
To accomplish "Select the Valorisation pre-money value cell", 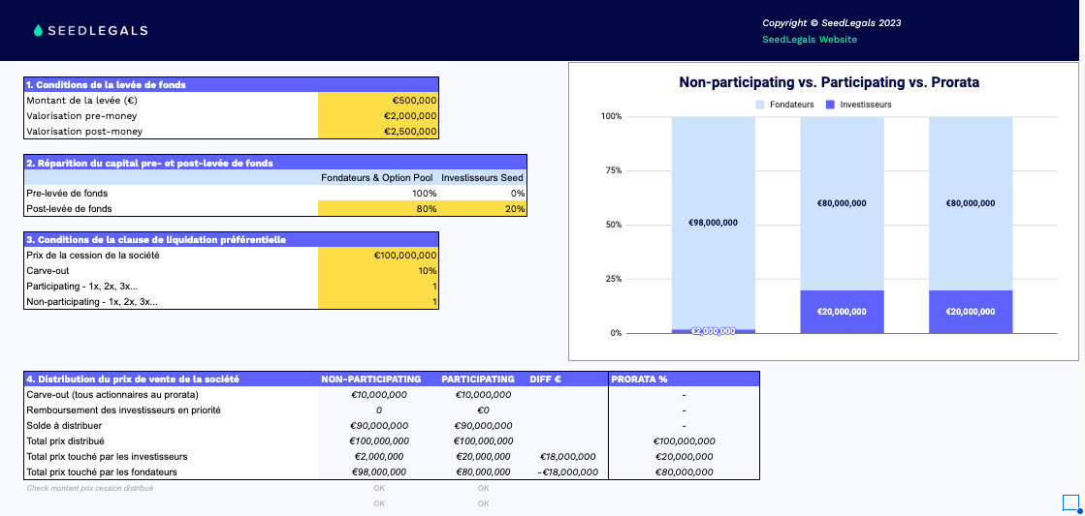I will tap(378, 115).
